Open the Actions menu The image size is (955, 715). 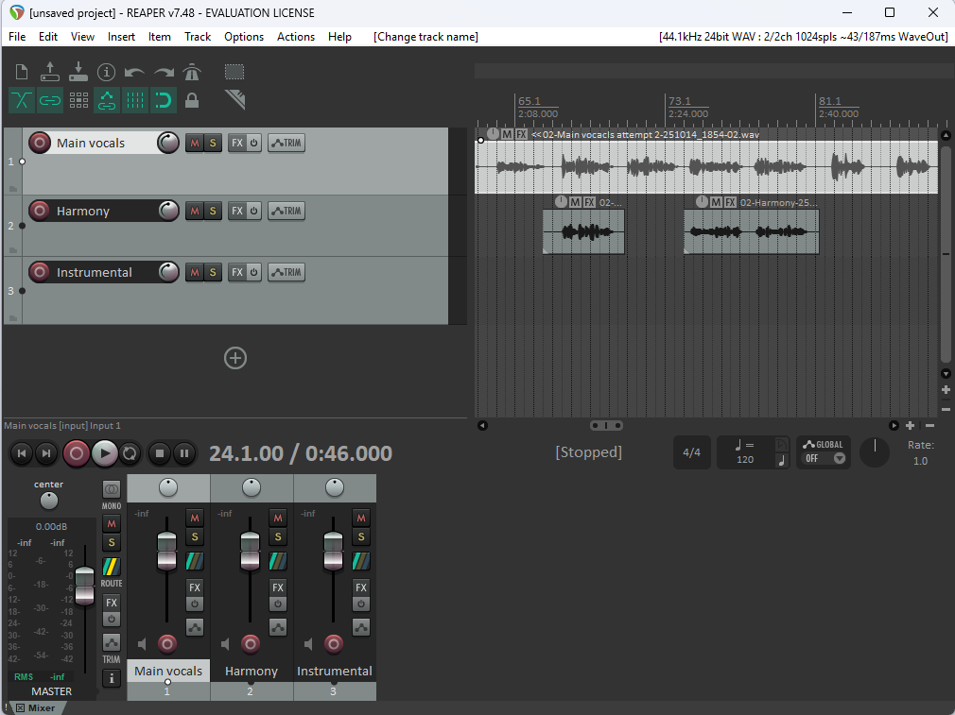(295, 37)
